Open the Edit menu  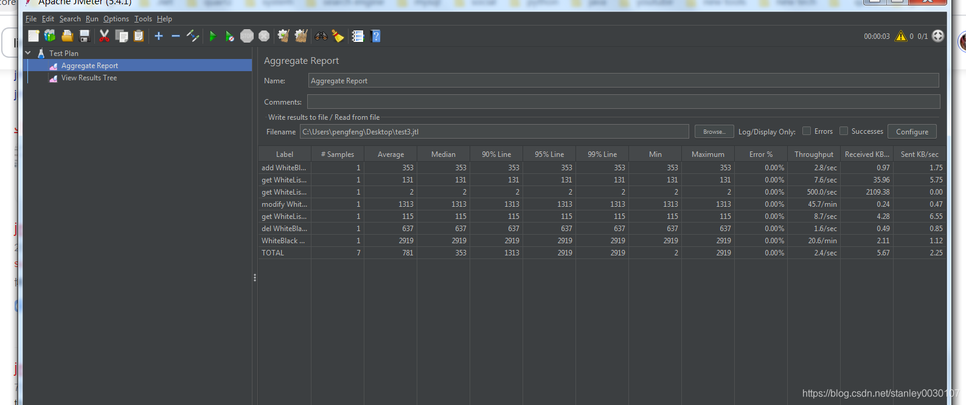(x=48, y=19)
